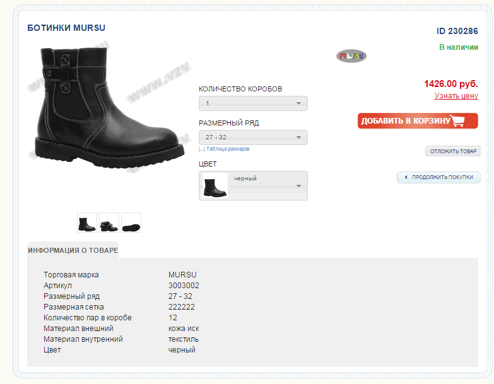Image resolution: width=494 pixels, height=384 pixels.
Task: Select the folded boot thumbnail
Action: (109, 223)
